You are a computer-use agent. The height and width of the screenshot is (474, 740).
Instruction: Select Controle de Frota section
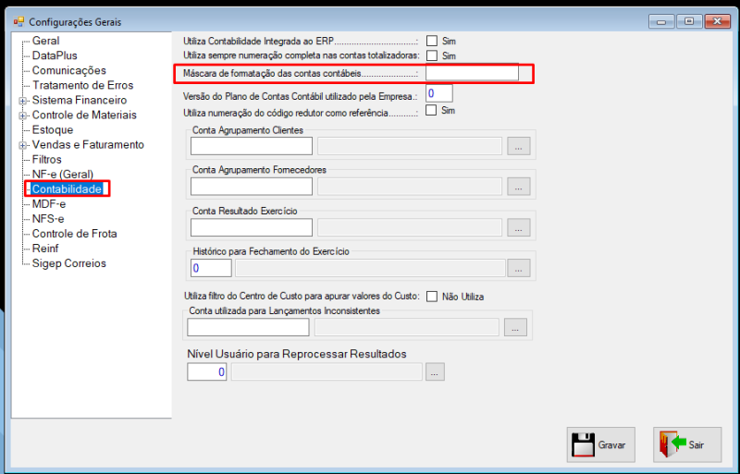75,234
